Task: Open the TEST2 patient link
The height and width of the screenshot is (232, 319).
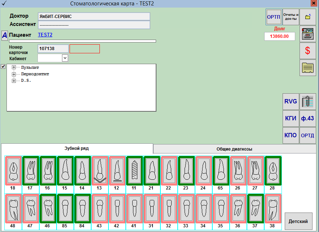Action: click(x=45, y=35)
